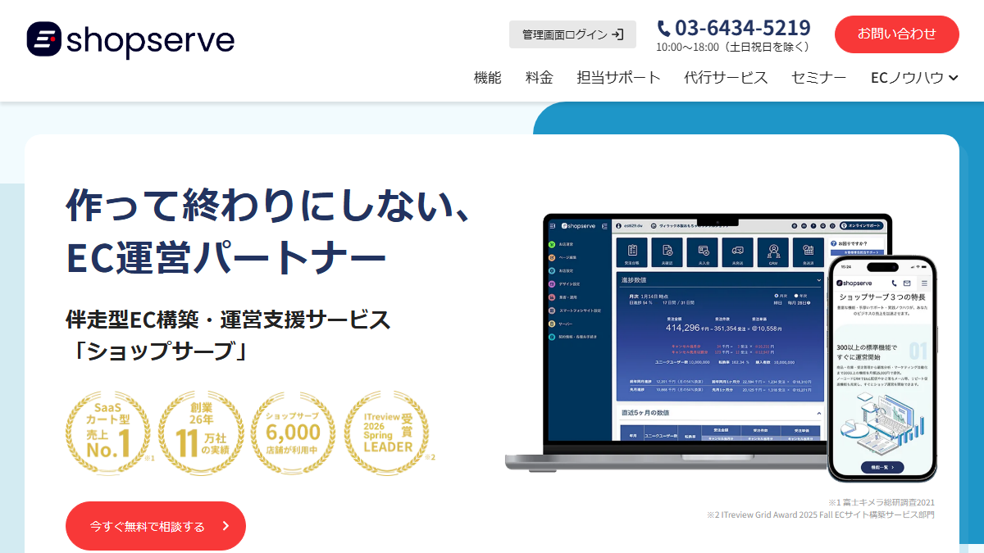
Task: Click footnote ※1 富士キメラ総研調査2021
Action: coord(881,502)
